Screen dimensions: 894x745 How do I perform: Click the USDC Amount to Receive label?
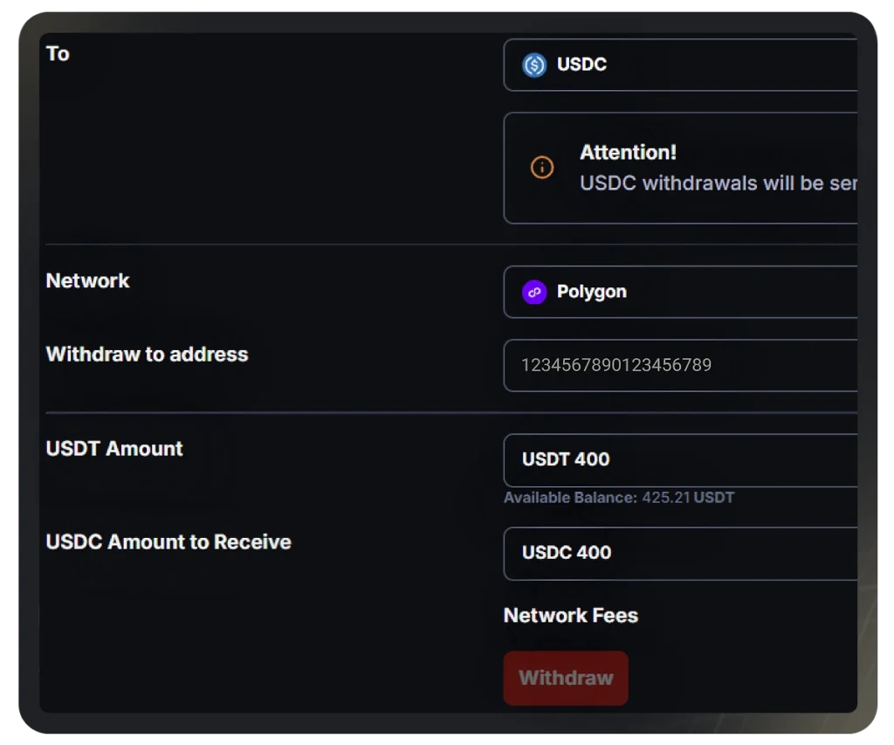(168, 542)
